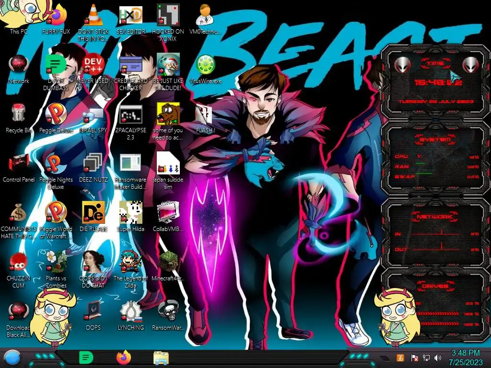Open the taskbar clock showing 3:48 PM
Image resolution: width=491 pixels, height=368 pixels.
click(466, 357)
